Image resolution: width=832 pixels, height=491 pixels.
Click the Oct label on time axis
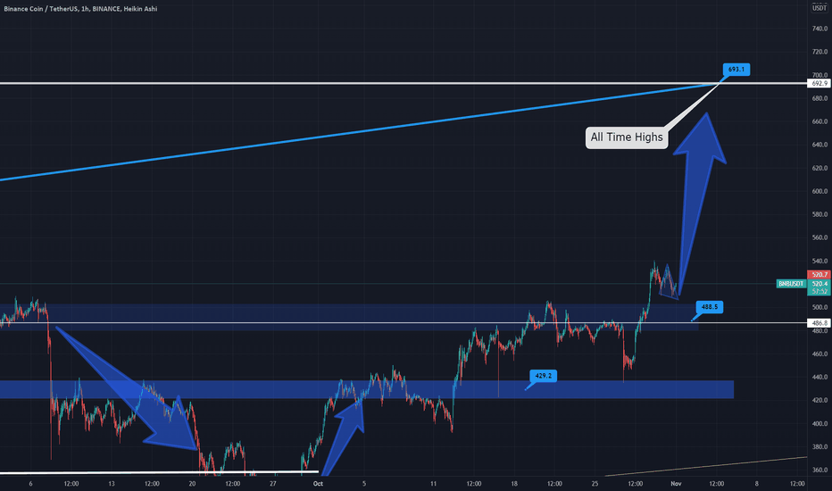point(318,484)
